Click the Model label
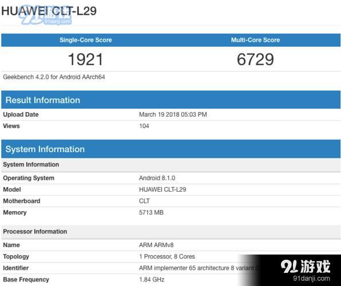This screenshot has width=341, height=286. [x=12, y=189]
